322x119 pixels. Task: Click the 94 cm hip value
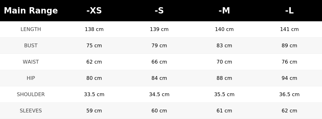click(289, 78)
